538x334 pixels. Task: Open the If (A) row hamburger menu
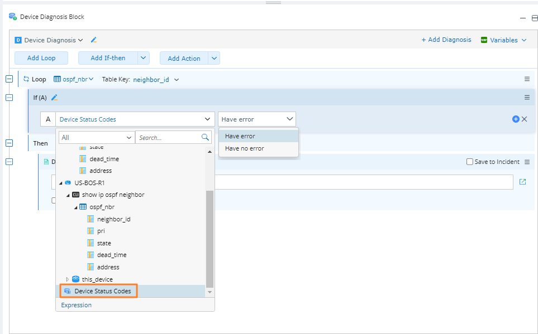pyautogui.click(x=527, y=98)
